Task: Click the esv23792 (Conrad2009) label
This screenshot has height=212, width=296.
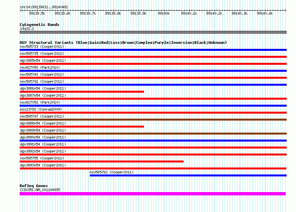Action: [41, 109]
